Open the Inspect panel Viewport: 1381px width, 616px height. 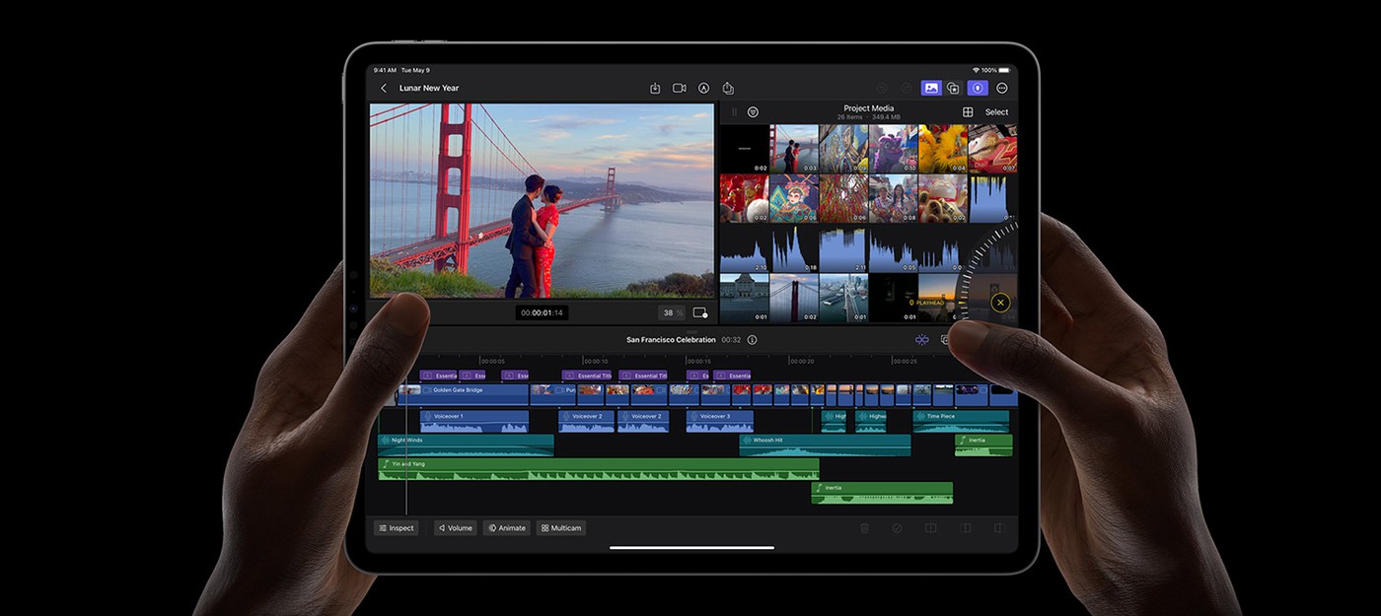click(x=396, y=527)
